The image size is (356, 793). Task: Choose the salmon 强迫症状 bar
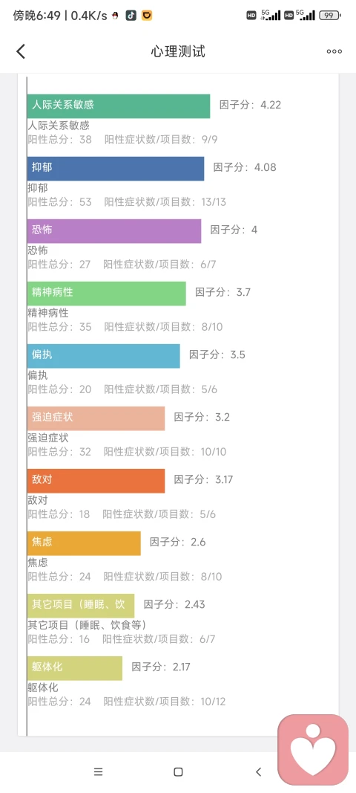pos(96,418)
